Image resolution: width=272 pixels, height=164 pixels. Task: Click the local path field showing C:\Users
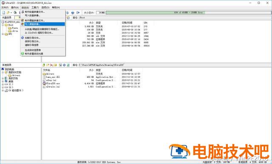tap(175, 65)
